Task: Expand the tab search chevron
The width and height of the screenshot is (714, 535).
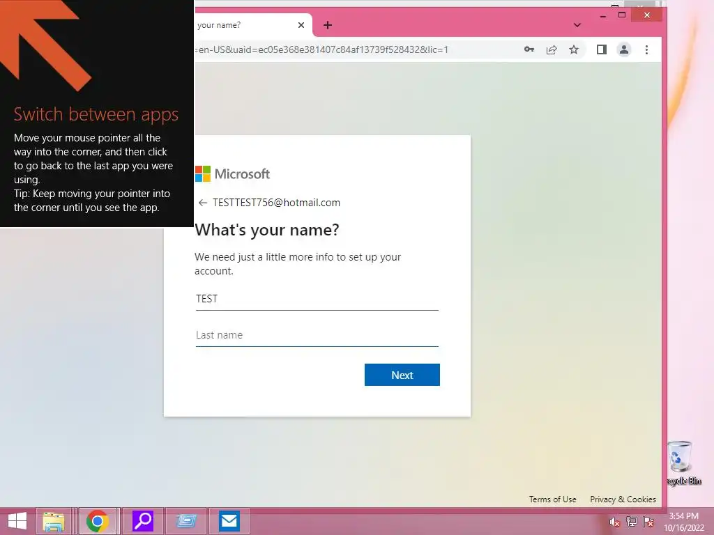Action: [x=577, y=25]
